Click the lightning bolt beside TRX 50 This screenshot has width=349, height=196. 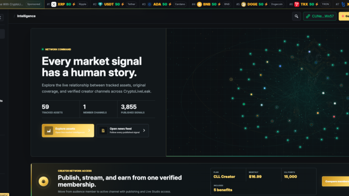(317, 4)
